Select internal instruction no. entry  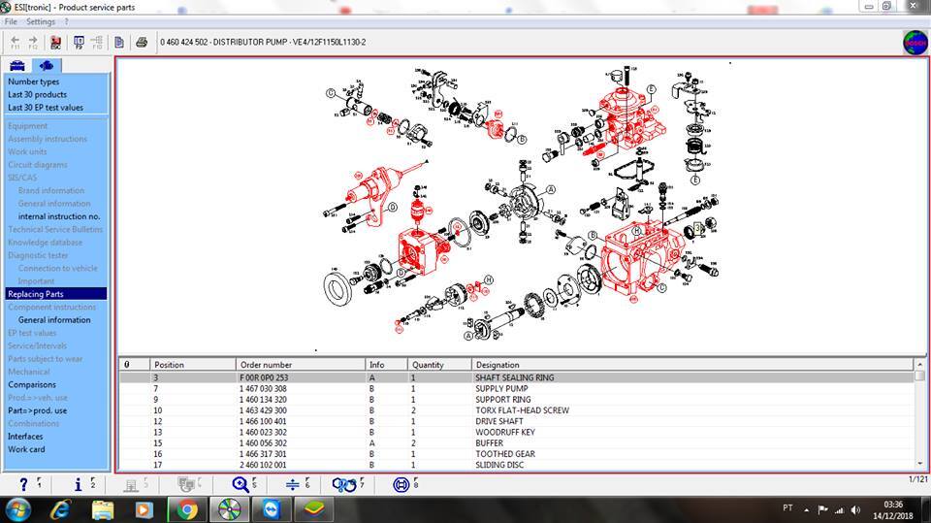59,216
